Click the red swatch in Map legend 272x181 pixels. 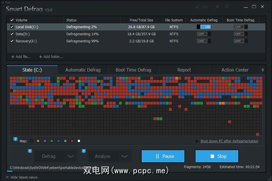(x=72, y=141)
